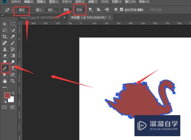Close the 未标题-1 tab

pos(110,17)
